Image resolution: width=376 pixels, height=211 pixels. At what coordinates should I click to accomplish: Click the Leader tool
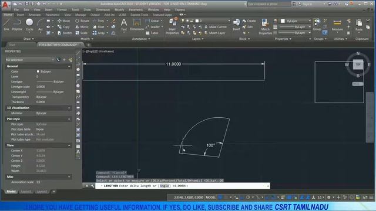153,27
